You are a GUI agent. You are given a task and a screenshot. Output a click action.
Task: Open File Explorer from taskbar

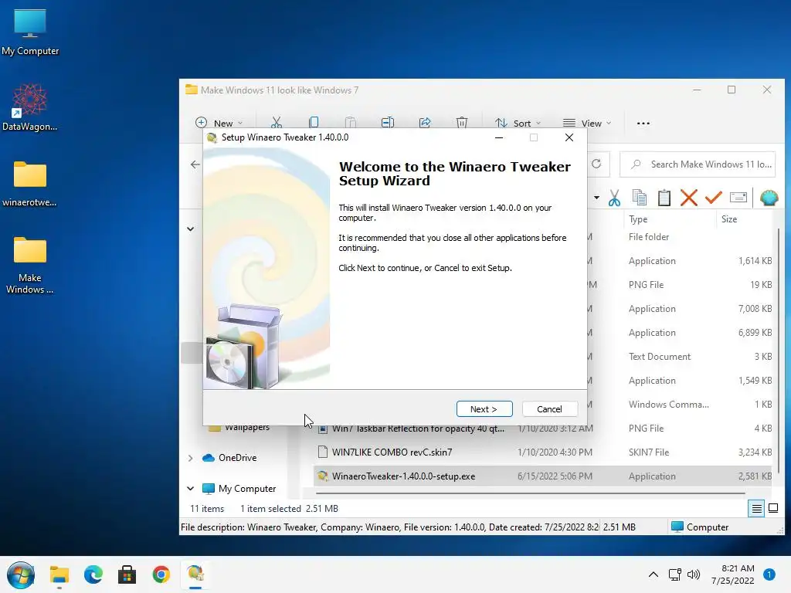click(x=59, y=574)
